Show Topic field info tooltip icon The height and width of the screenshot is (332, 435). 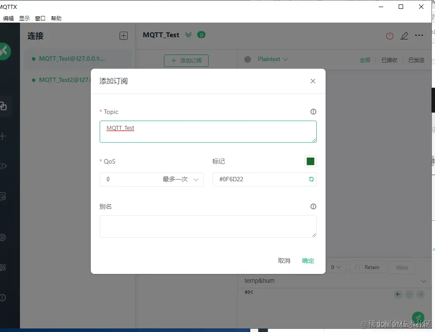(313, 112)
